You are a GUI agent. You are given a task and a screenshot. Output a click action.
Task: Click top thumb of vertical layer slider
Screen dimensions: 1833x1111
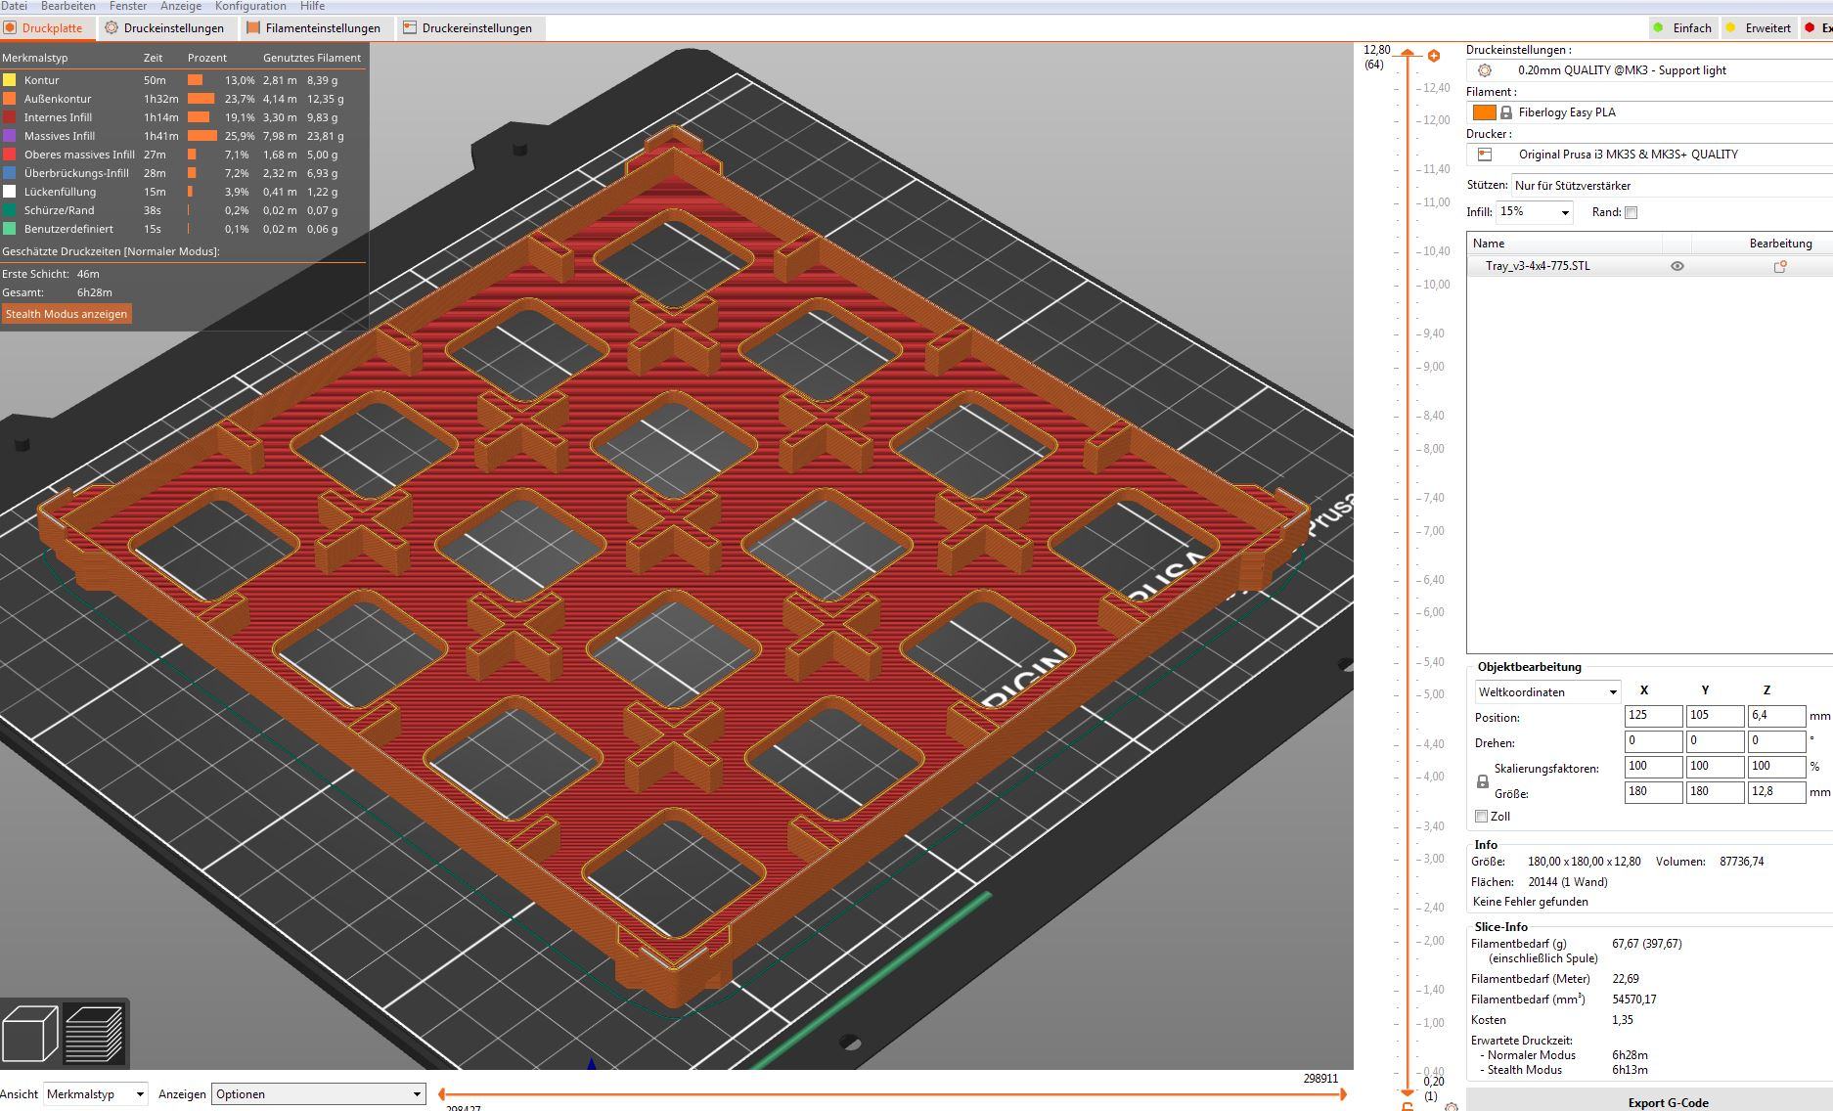tap(1408, 53)
